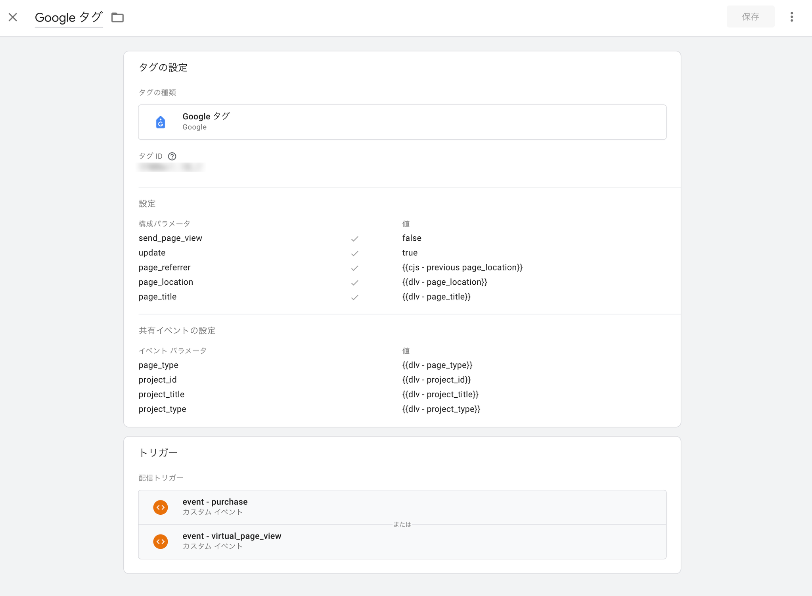Click the help icon next to タグ ID
812x596 pixels.
172,156
